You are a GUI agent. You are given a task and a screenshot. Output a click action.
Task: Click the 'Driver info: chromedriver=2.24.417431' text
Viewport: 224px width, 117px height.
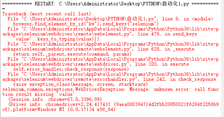[59, 104]
